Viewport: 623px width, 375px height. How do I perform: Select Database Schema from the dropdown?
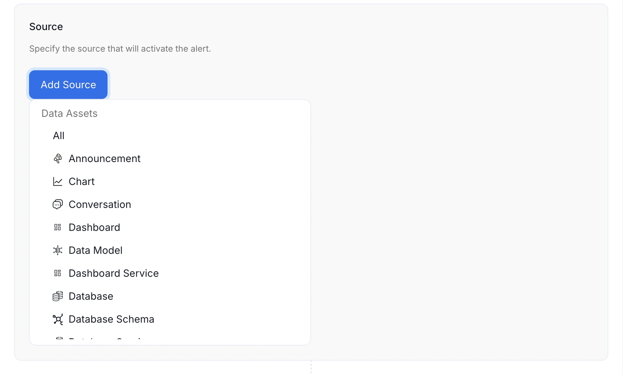coord(111,319)
